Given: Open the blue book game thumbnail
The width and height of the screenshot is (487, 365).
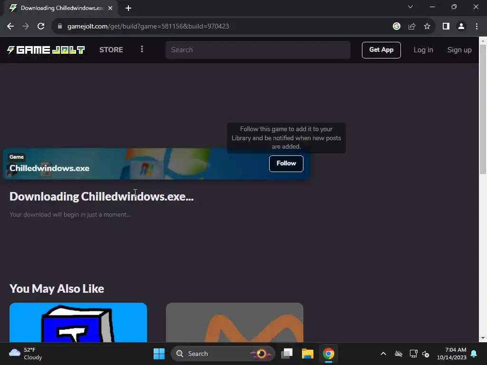Looking at the screenshot, I should (x=78, y=323).
